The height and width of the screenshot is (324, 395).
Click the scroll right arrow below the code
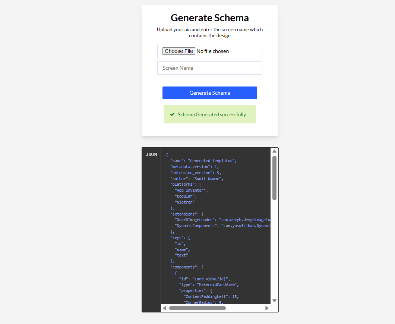pos(267,308)
